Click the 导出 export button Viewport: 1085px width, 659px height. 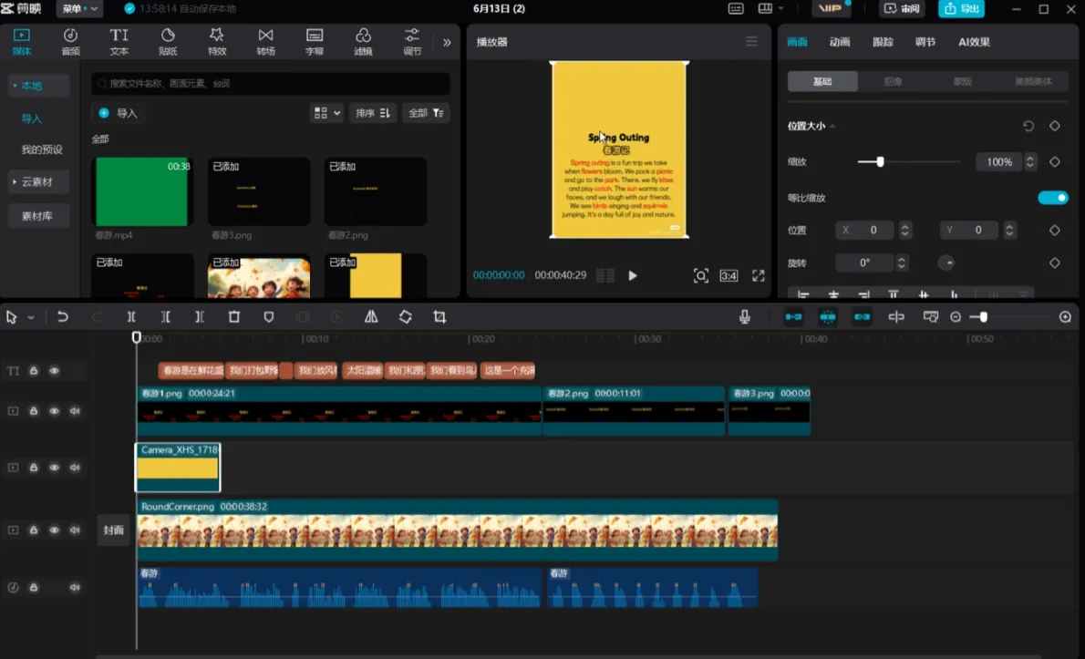coord(962,9)
